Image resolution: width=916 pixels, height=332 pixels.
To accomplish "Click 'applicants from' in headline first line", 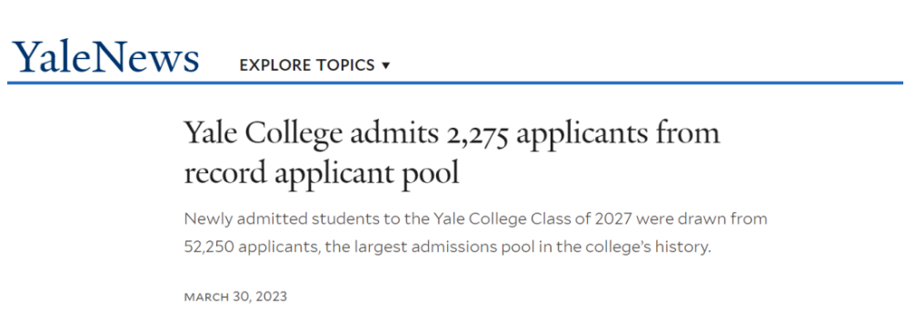I will (x=618, y=135).
